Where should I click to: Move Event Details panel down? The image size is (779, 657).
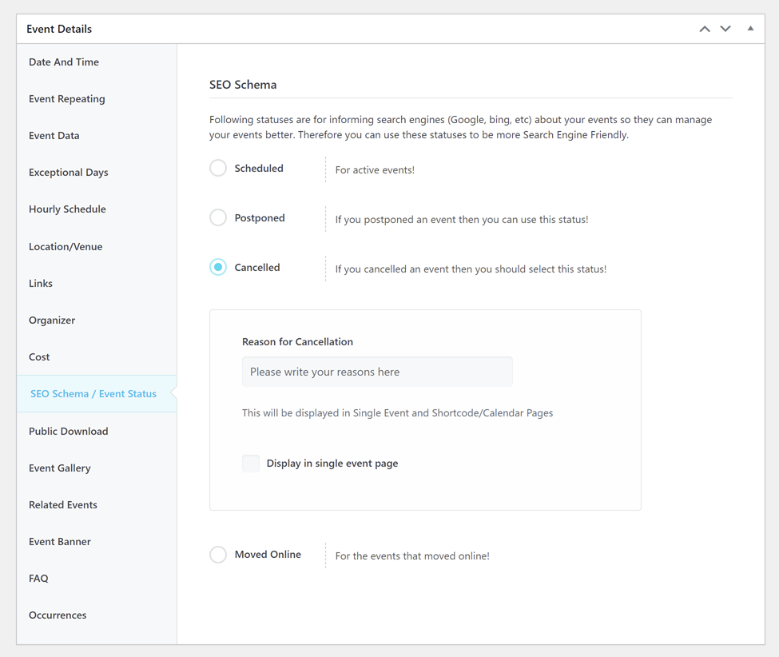tap(725, 29)
